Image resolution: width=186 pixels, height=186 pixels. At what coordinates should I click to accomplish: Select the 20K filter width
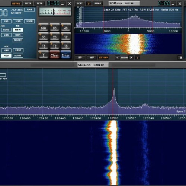point(6,35)
